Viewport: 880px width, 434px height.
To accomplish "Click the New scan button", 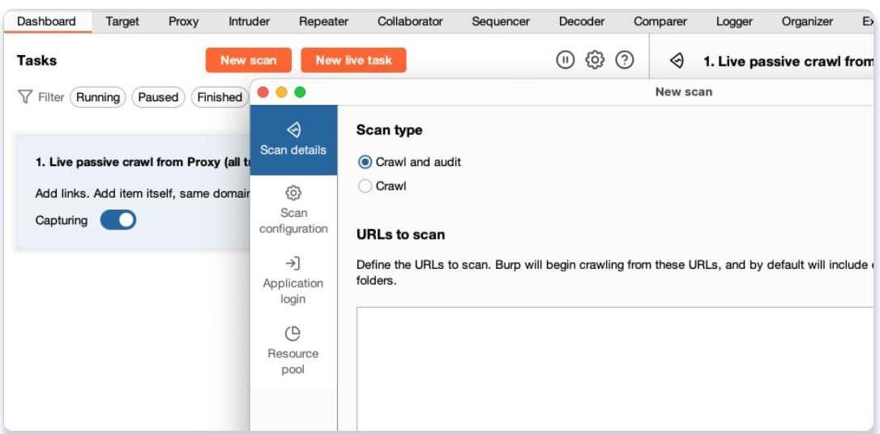I will (249, 60).
